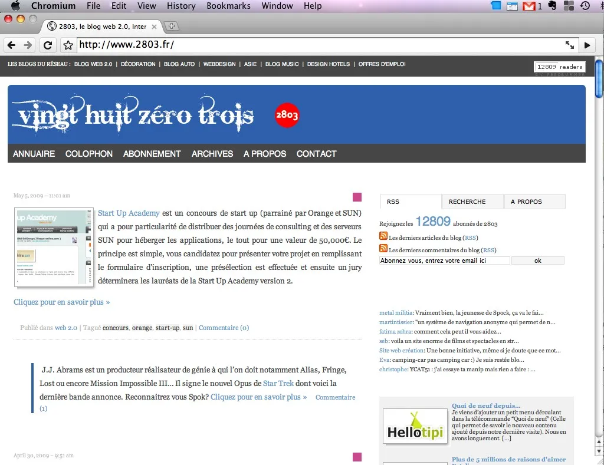Click the browser back arrow
The height and width of the screenshot is (465, 604).
pyautogui.click(x=12, y=45)
